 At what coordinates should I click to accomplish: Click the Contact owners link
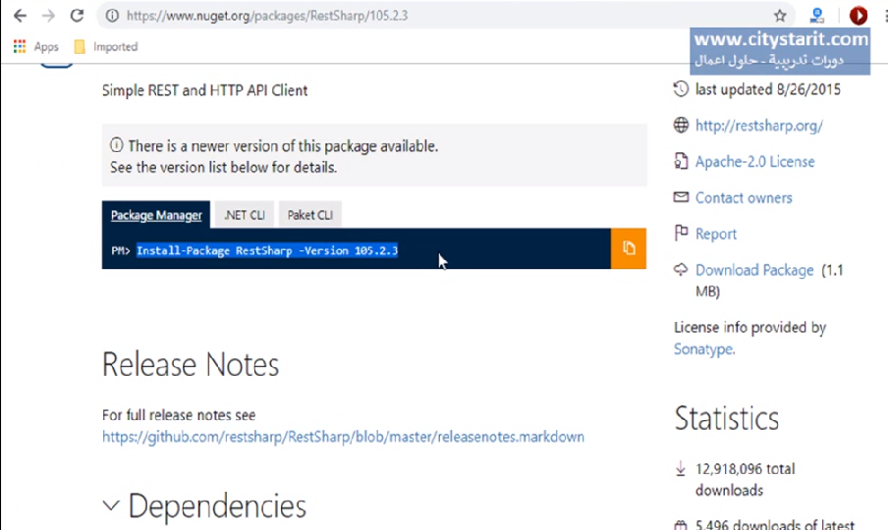744,198
